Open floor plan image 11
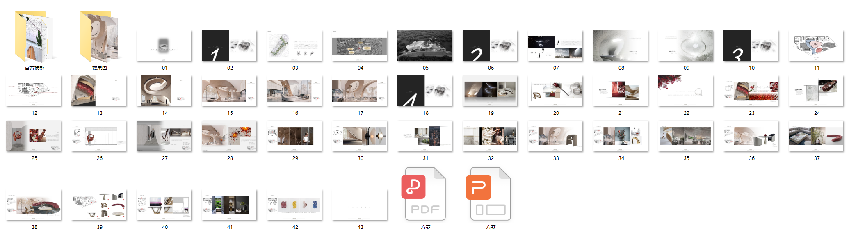849x244 pixels. coord(817,46)
